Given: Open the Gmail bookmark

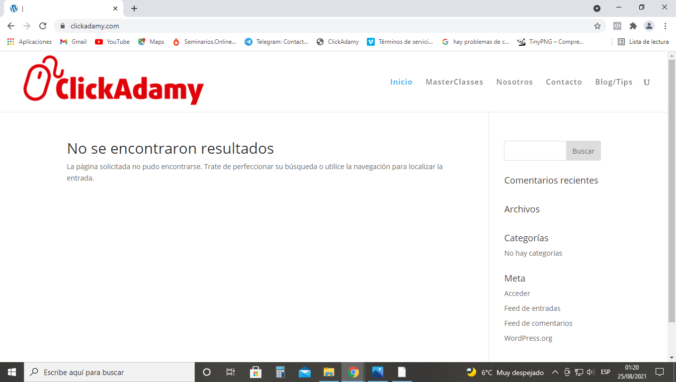Looking at the screenshot, I should [x=73, y=42].
